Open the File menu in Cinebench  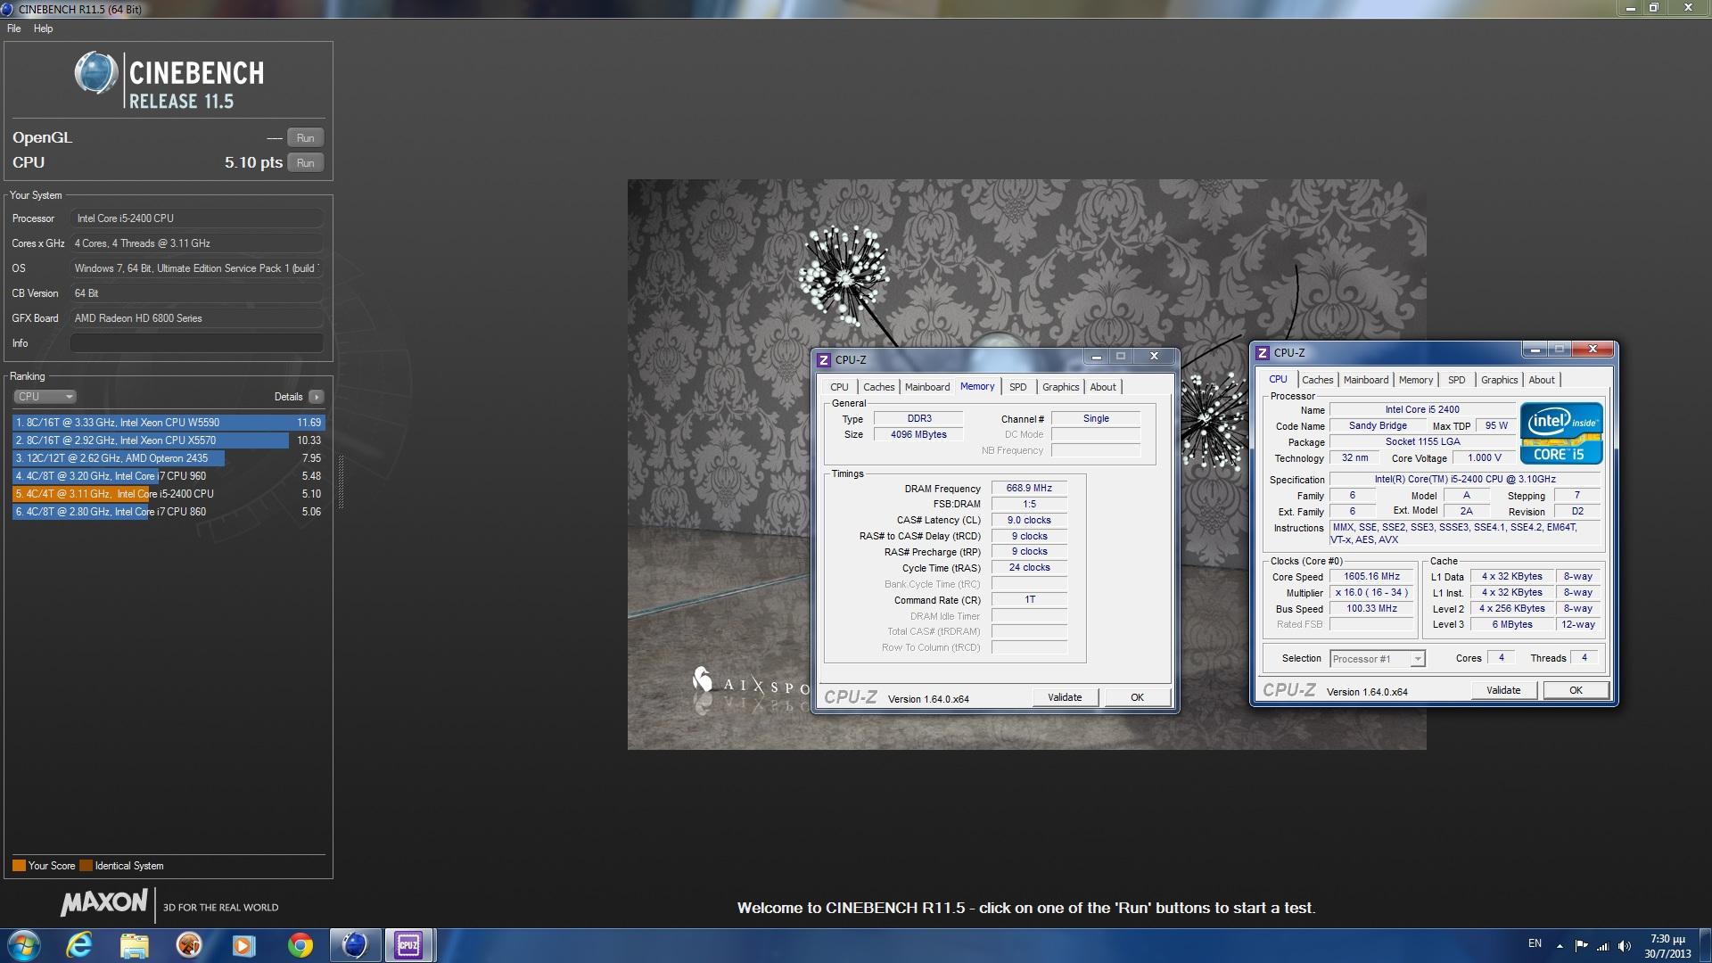pyautogui.click(x=14, y=29)
